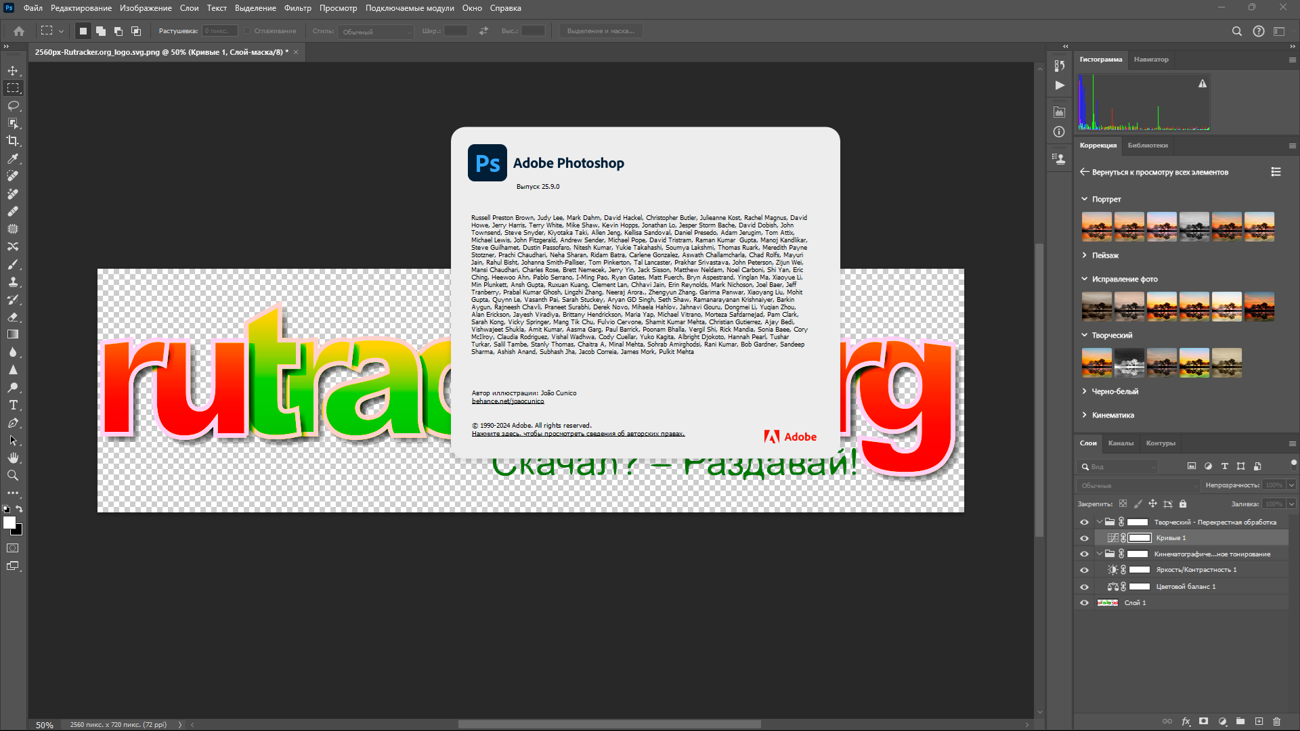Viewport: 1300px width, 731px height.
Task: Select the Слой 1 layer thumbnail
Action: 1108,603
